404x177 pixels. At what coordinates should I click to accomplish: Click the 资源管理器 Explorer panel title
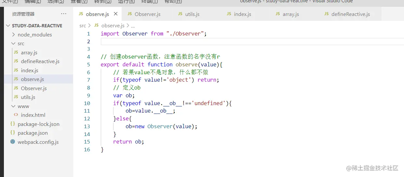(x=23, y=14)
